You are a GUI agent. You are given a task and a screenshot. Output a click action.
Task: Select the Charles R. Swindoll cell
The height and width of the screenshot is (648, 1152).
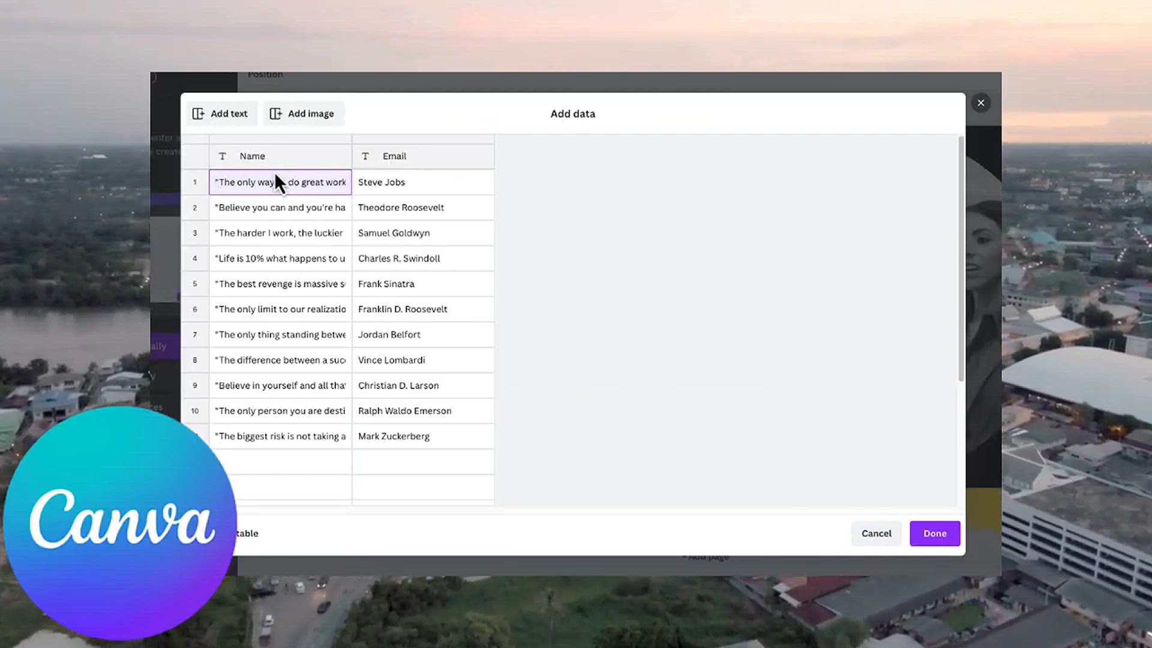tap(423, 258)
